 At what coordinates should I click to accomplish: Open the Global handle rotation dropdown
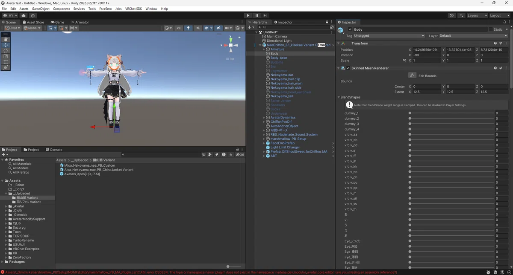pos(32,28)
